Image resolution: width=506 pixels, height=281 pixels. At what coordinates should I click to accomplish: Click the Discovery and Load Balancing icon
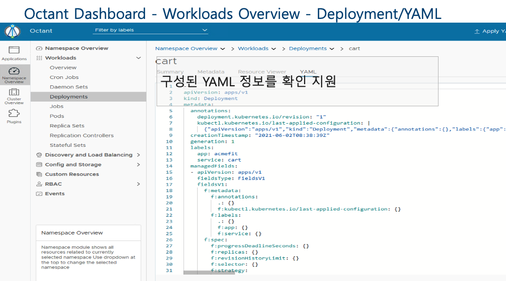click(x=39, y=155)
